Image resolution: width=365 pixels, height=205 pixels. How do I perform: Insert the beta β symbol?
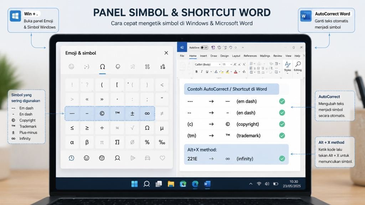(87, 142)
